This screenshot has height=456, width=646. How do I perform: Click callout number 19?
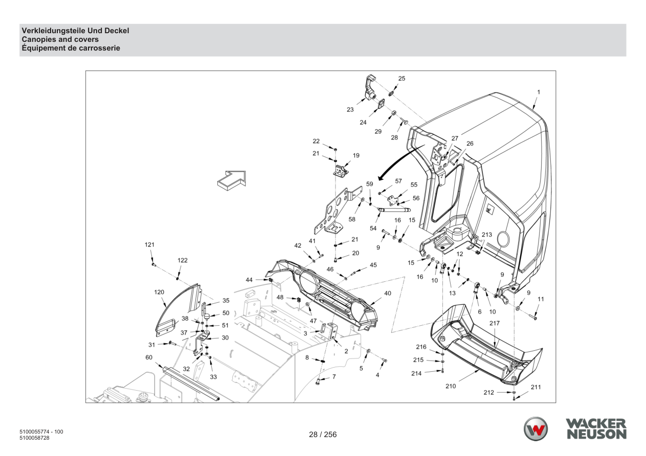point(356,155)
